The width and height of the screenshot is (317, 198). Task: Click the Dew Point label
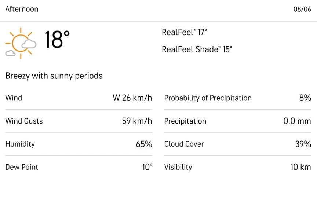22,167
